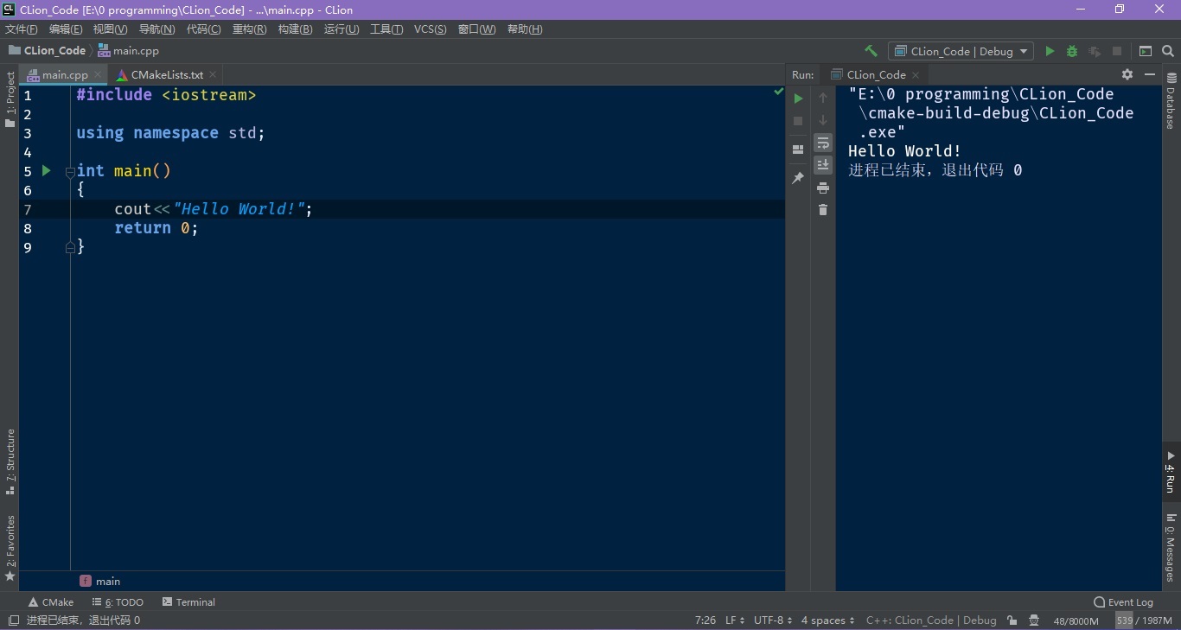The height and width of the screenshot is (630, 1181).
Task: Open the Terminal tool window
Action: (188, 602)
